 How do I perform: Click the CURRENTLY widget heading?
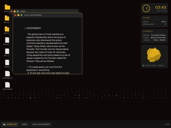pos(148,31)
